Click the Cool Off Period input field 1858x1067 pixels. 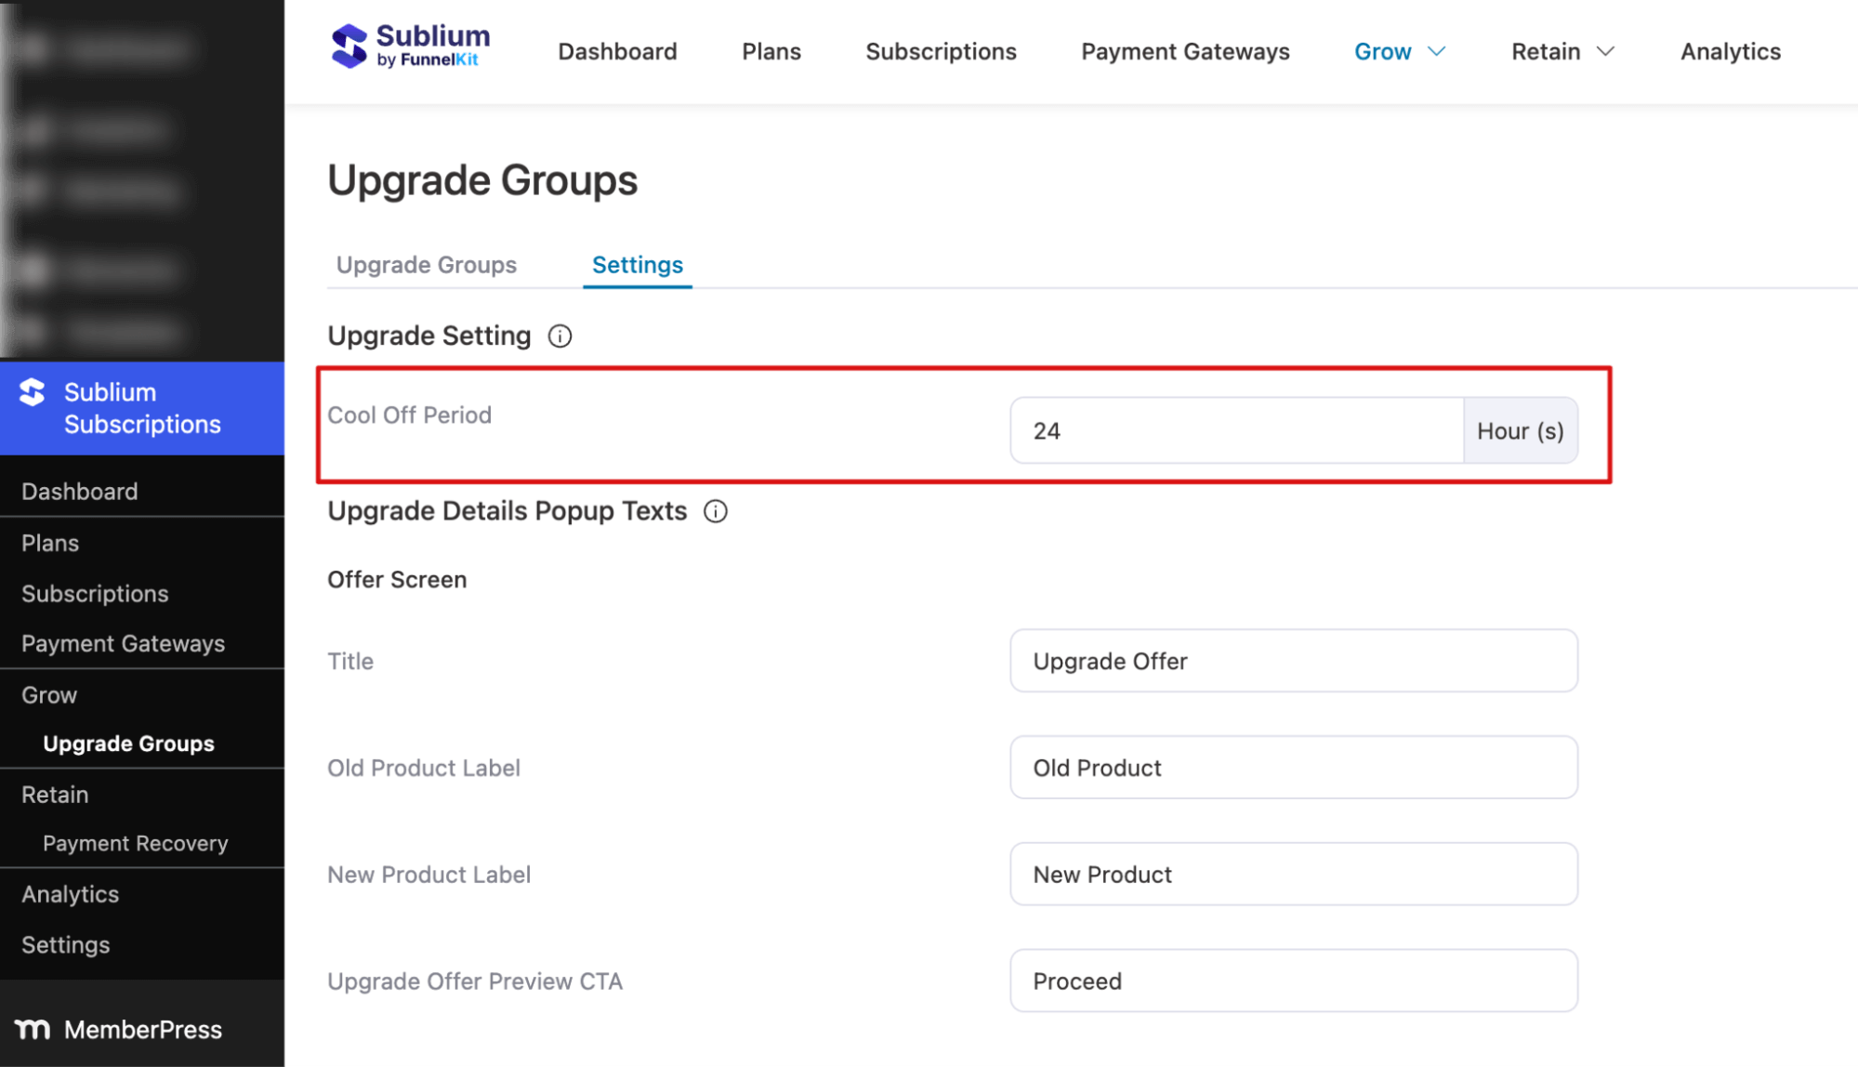point(1236,431)
